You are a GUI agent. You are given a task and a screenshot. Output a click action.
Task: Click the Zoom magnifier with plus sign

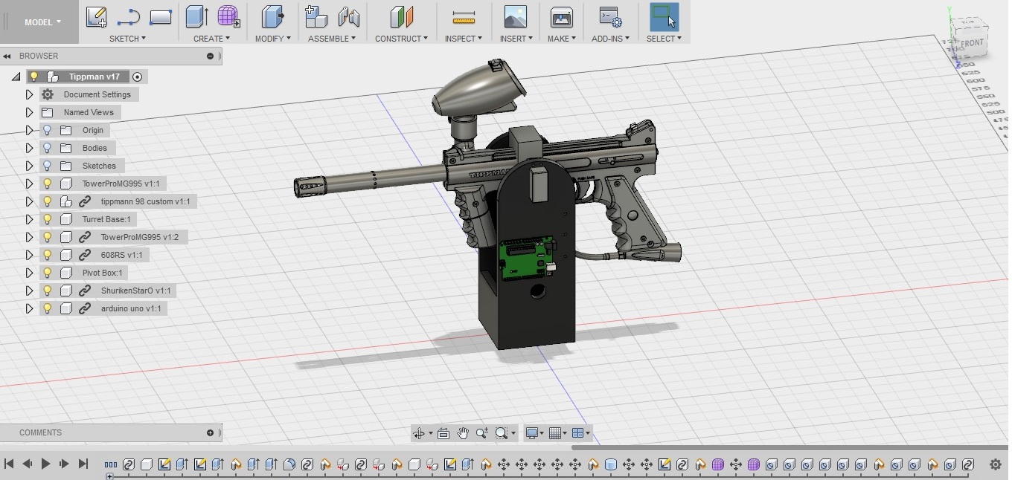pyautogui.click(x=482, y=433)
